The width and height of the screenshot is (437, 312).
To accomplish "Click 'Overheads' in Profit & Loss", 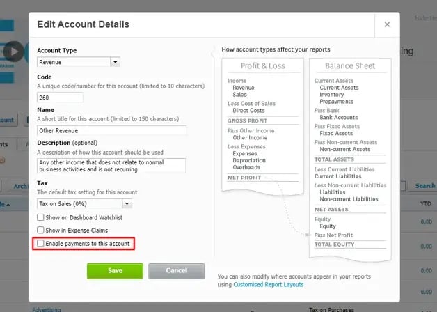I will tap(246, 167).
